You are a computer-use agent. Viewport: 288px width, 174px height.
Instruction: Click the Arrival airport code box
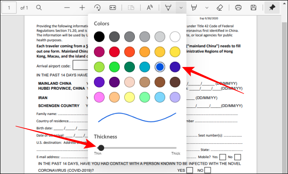80,65
